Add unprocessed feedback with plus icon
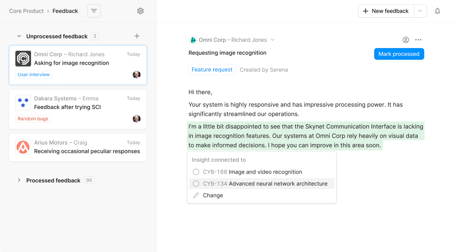This screenshot has height=252, width=456. click(137, 36)
